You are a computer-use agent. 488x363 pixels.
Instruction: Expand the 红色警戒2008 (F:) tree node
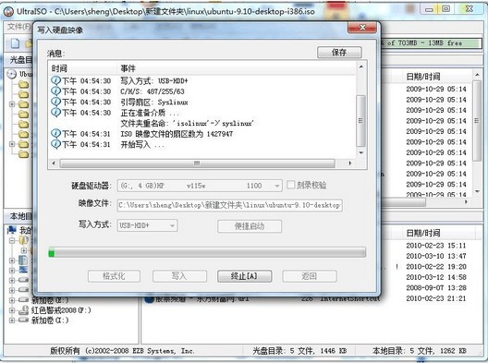point(12,310)
